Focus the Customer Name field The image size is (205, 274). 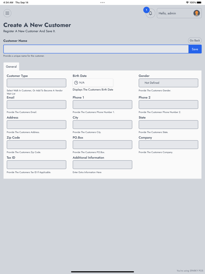(x=96, y=49)
